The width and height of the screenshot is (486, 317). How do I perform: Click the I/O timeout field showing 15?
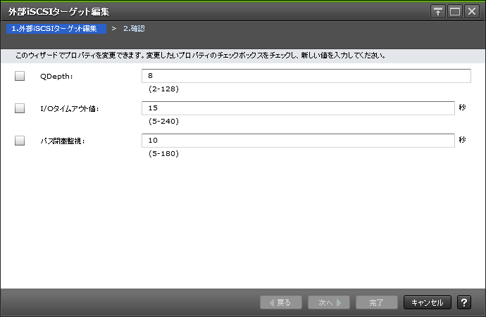point(298,108)
